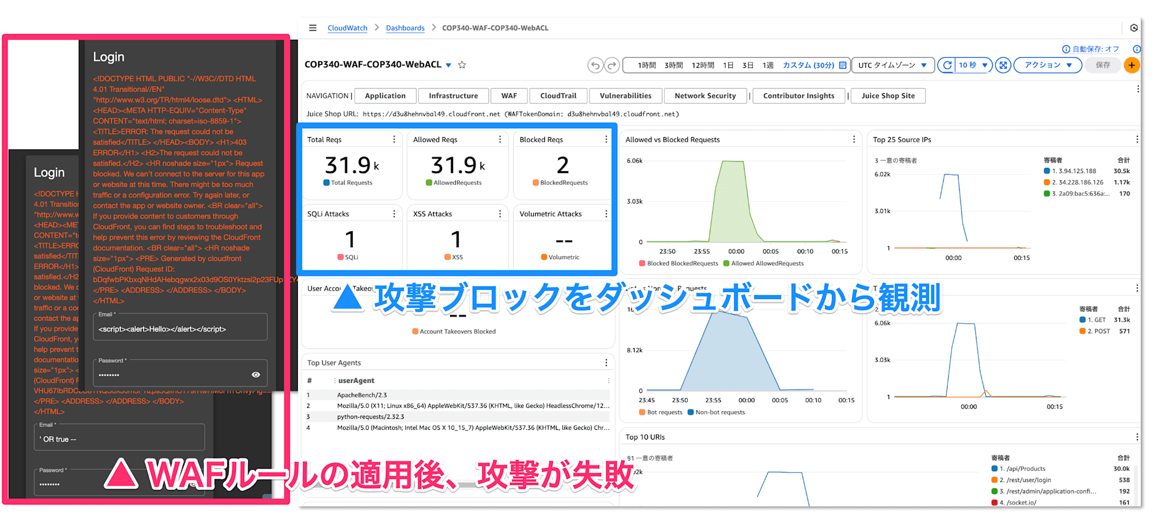Open Blocked Reqs widget options menu
Viewport: 1157px width, 516px height.
[x=606, y=139]
